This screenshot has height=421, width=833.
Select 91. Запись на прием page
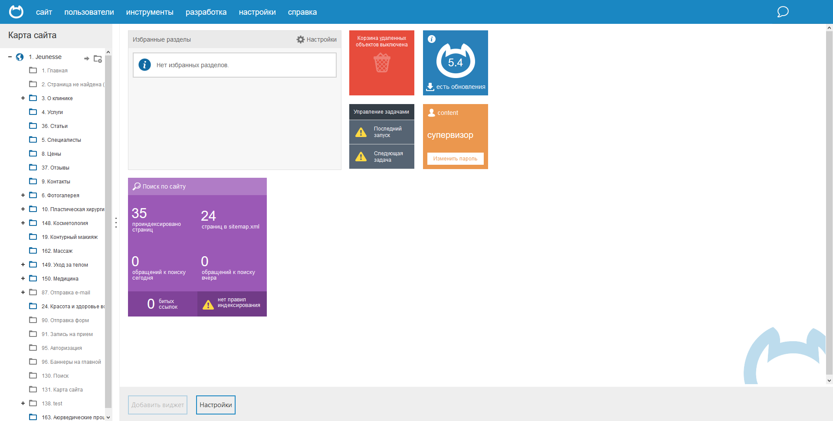click(x=67, y=334)
